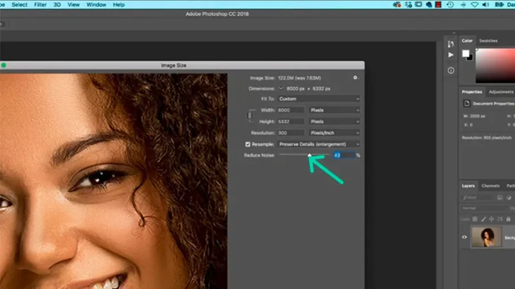Viewport: 515px width, 289px height.
Task: Open the layer Kind filter dropdown
Action: (x=476, y=198)
